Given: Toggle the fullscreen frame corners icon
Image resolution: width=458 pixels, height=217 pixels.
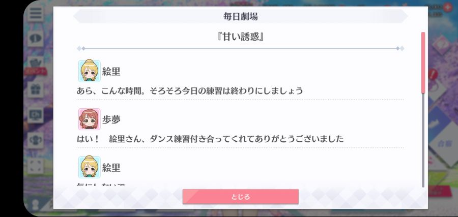Looking at the screenshot, I should (36, 166).
